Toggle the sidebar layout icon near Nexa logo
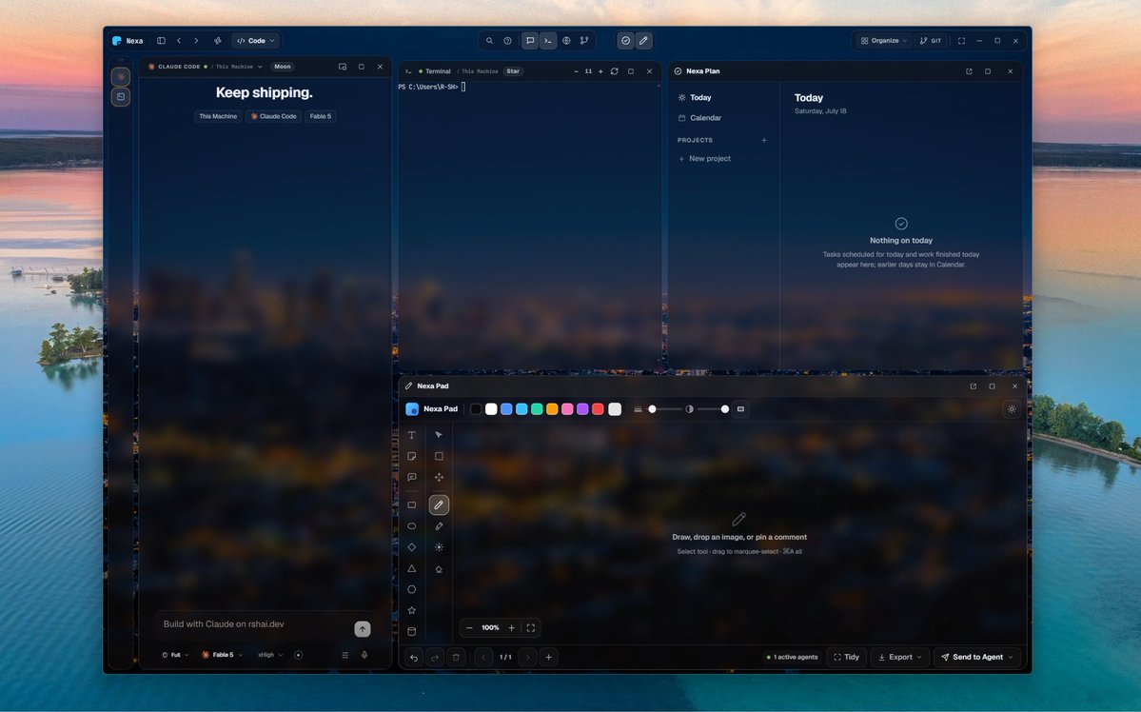 pos(161,41)
